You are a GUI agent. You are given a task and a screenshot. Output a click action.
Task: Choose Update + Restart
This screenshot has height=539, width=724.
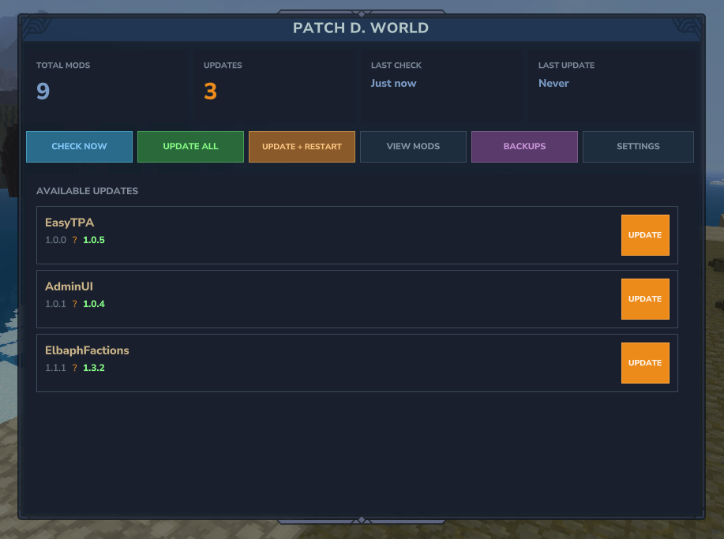[302, 147]
